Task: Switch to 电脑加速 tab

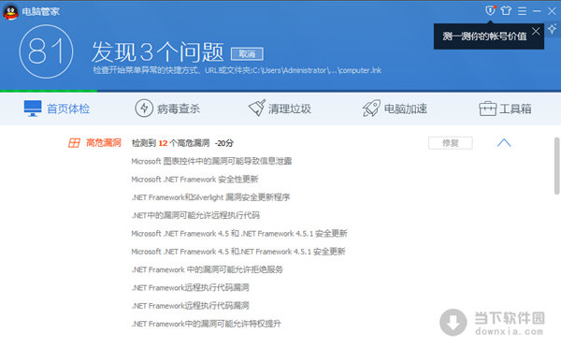Action: coord(395,109)
